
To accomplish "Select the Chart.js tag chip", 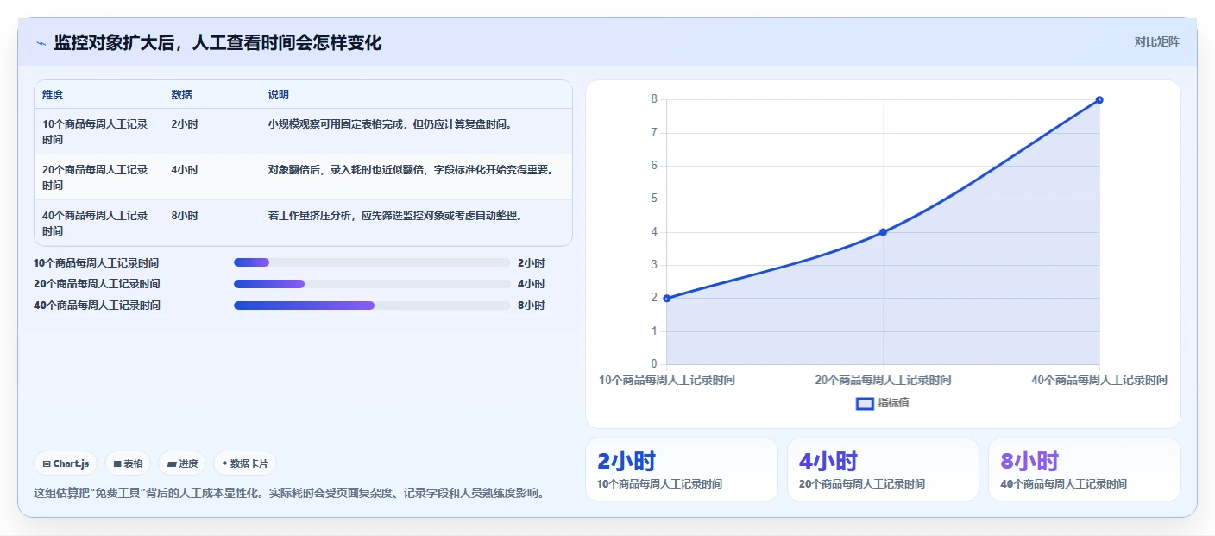I will click(x=66, y=463).
